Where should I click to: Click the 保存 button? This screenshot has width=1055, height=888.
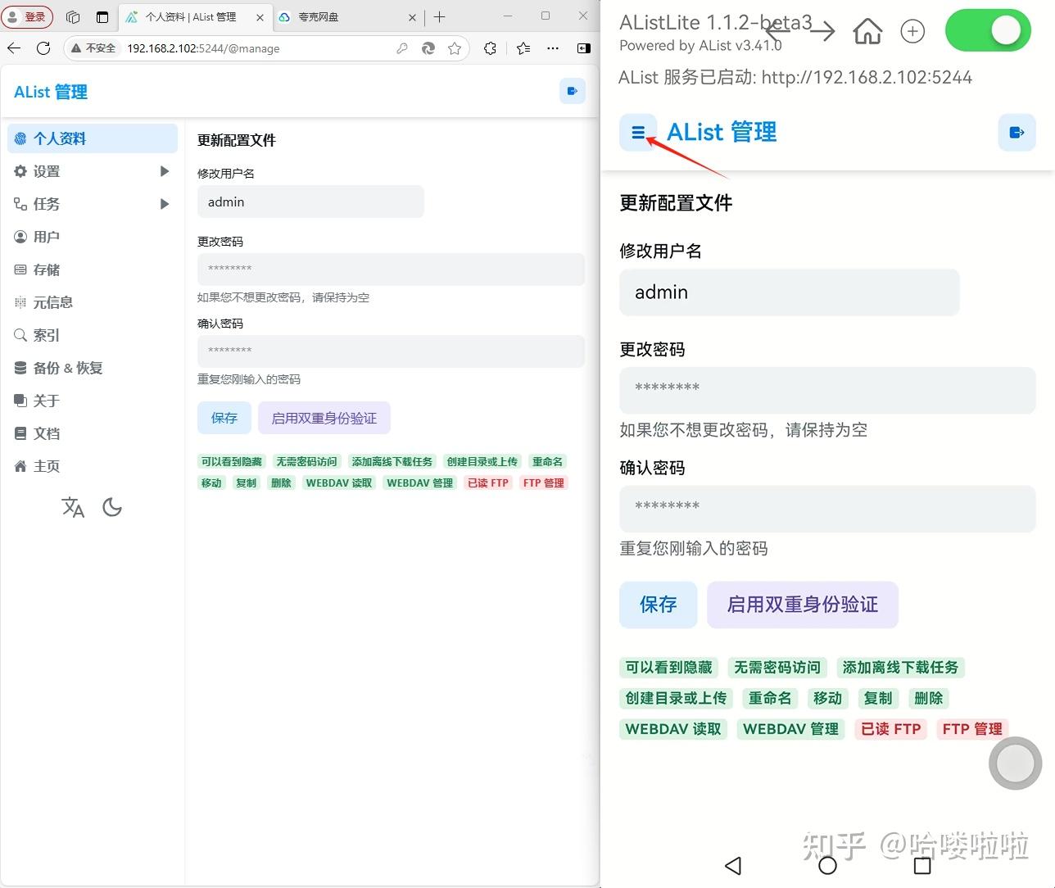[x=224, y=417]
